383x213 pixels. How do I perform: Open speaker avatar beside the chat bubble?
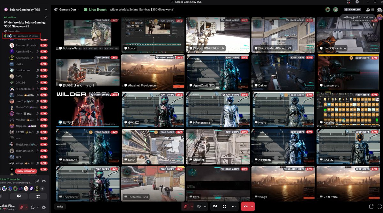[x=379, y=17]
